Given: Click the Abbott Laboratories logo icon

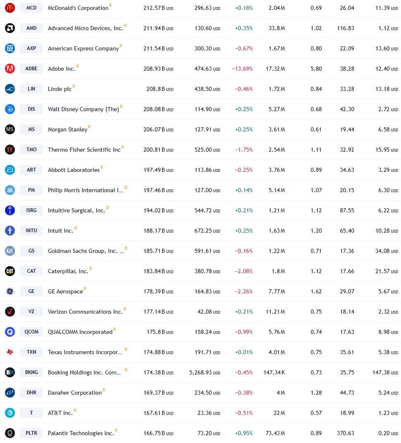Looking at the screenshot, I should click(x=10, y=170).
